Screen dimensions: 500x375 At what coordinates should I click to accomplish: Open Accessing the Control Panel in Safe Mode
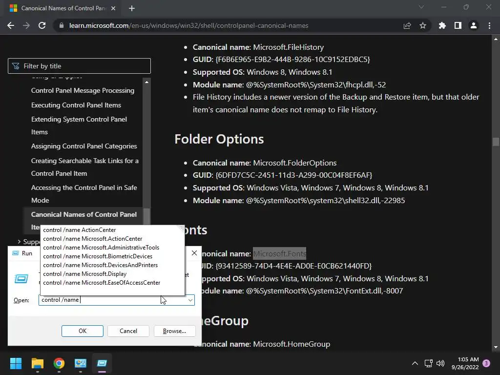pos(84,194)
